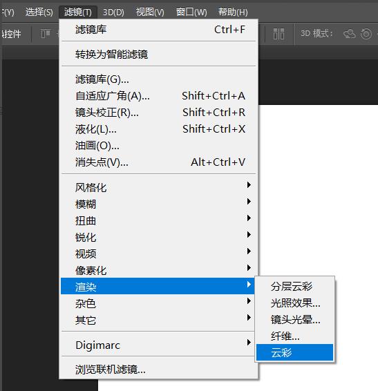Open 自适应广角(A)... filter
Screen dimensions: 378x391
pyautogui.click(x=158, y=96)
